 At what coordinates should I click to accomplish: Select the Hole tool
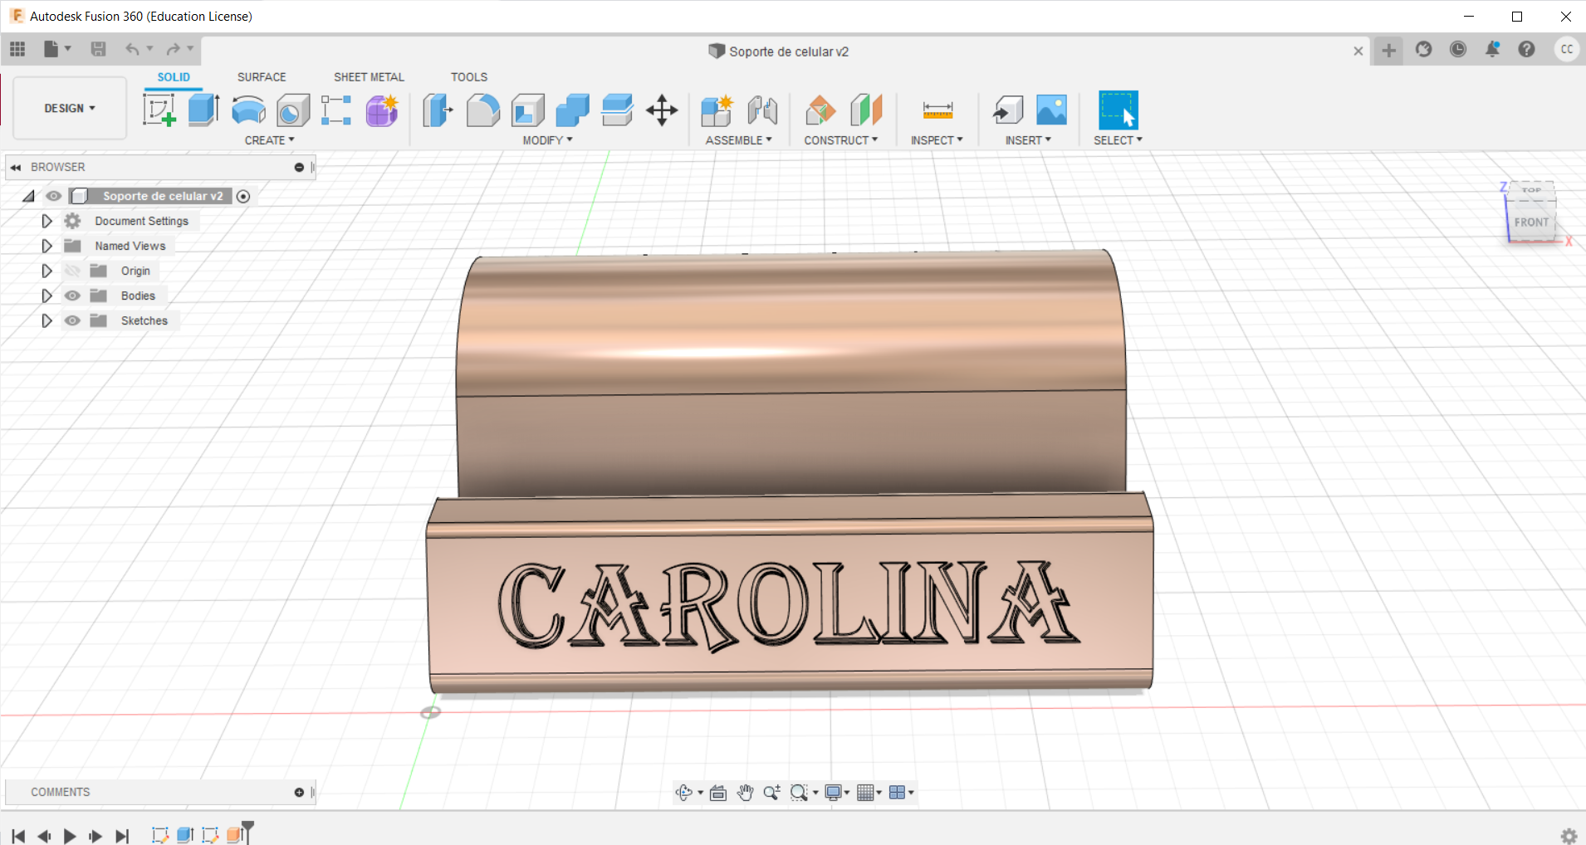coord(293,110)
